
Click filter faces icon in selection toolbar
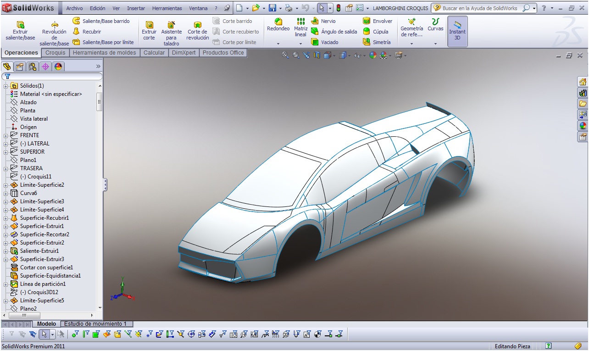coord(96,334)
